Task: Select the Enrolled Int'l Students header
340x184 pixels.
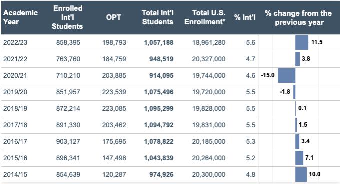Action: (67, 17)
